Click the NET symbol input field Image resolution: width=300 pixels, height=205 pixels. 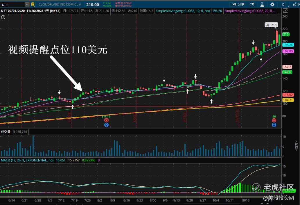[12, 5]
